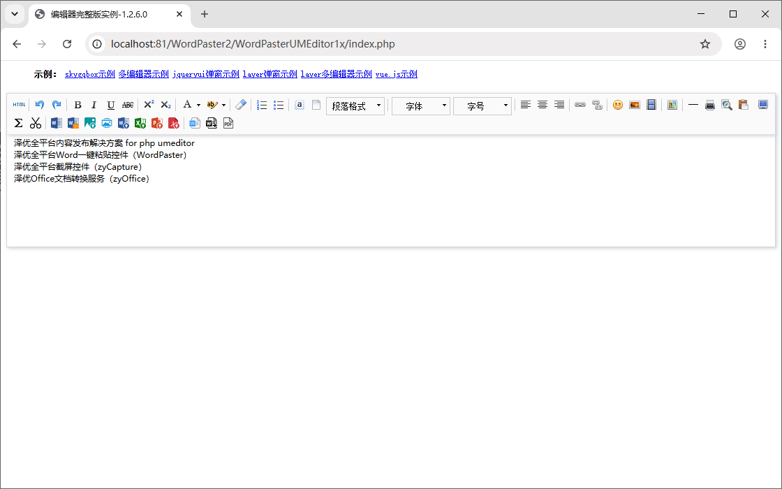Undo the last edit
Viewport: 782px width, 489px height.
pyautogui.click(x=40, y=105)
